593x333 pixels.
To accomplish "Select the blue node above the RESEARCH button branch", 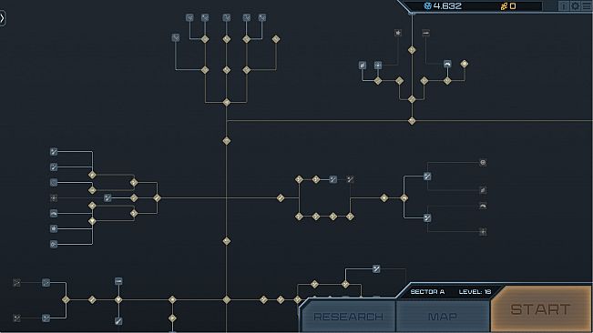I will [x=376, y=268].
